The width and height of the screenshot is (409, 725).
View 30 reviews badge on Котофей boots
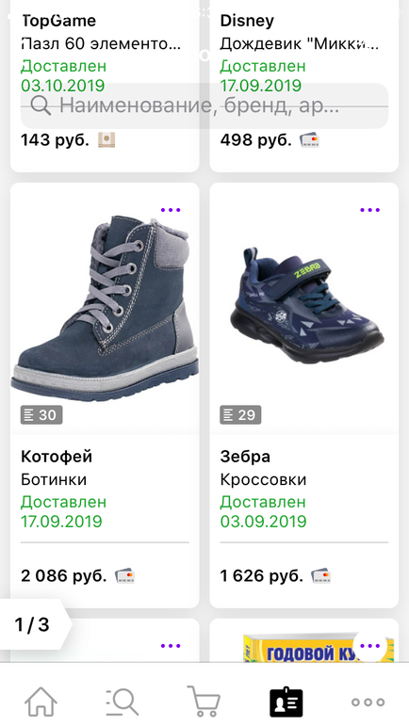point(41,414)
